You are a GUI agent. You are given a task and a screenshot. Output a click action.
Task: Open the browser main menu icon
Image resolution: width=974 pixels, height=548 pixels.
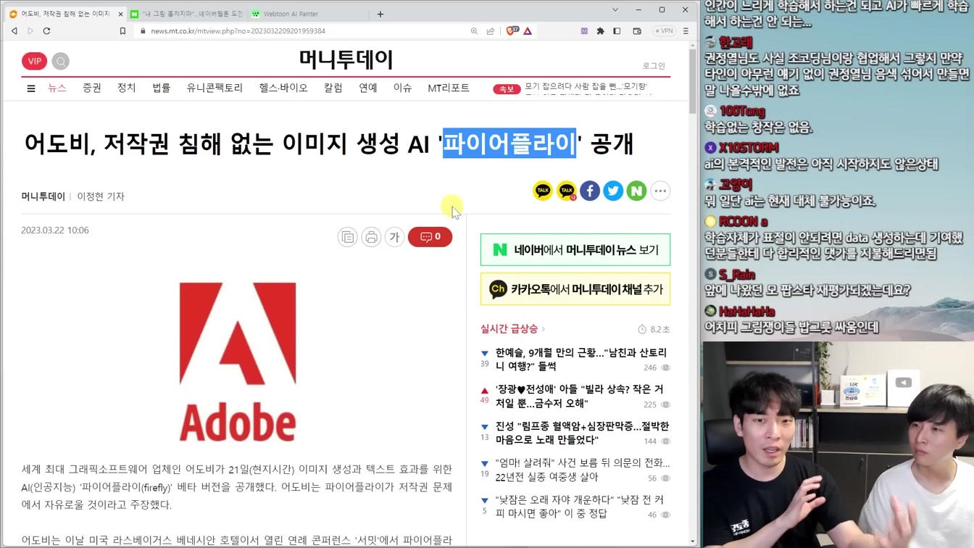click(x=686, y=31)
